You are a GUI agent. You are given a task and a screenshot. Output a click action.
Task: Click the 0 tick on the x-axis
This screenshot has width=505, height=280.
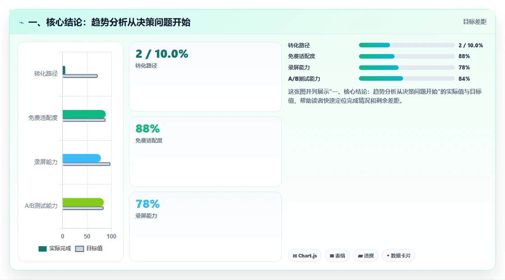coord(63,237)
